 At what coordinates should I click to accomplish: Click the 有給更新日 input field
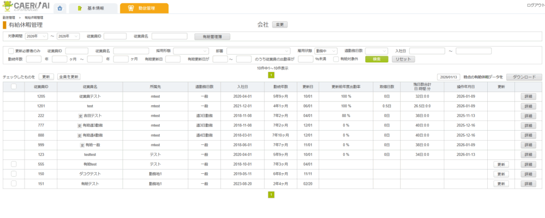click(173, 59)
